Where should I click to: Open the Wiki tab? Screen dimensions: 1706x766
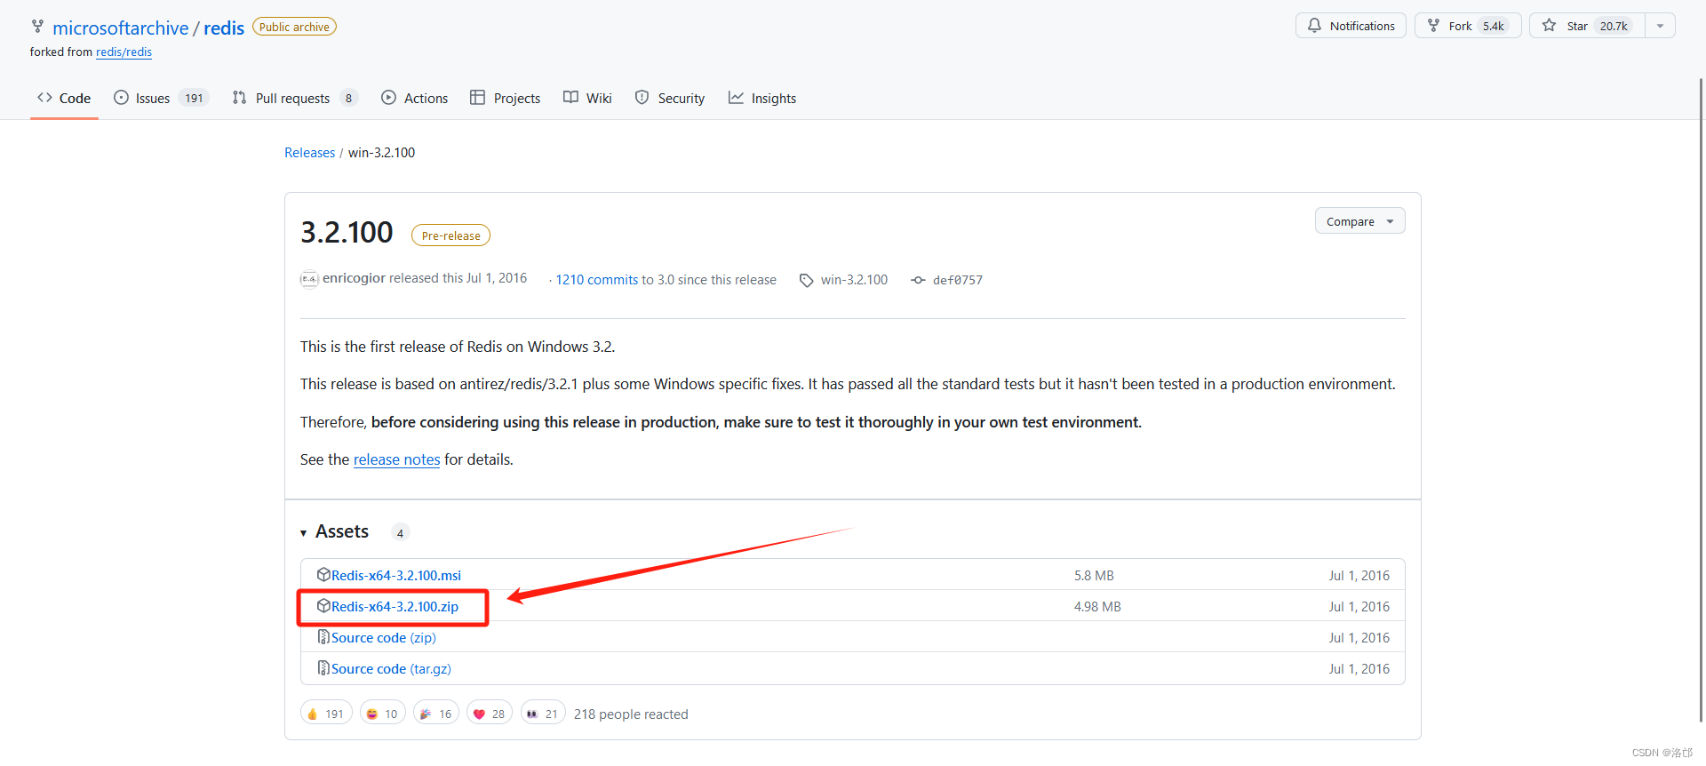coord(588,98)
